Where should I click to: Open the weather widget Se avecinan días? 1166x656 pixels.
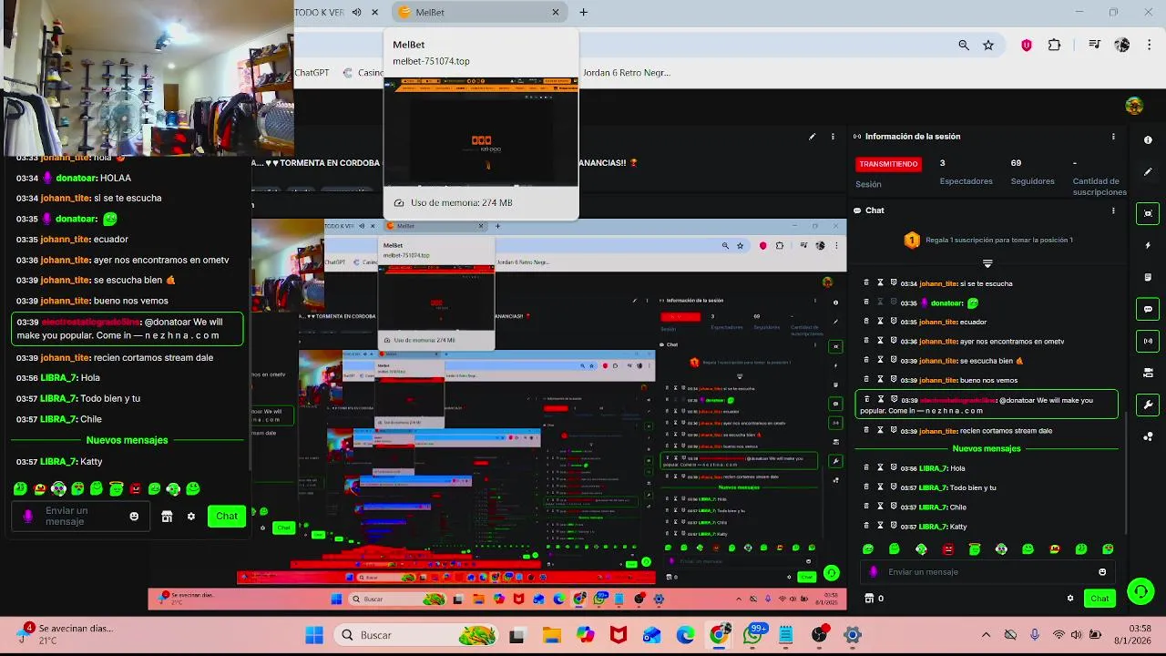66,634
